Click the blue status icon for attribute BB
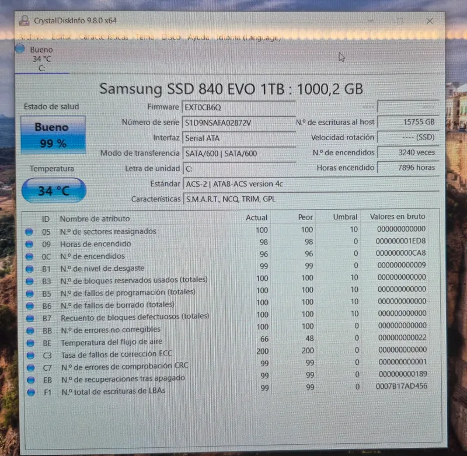 (x=30, y=330)
